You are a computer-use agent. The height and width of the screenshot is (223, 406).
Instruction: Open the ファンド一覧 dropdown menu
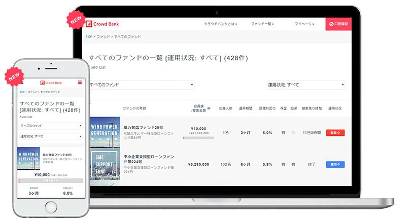pos(262,24)
